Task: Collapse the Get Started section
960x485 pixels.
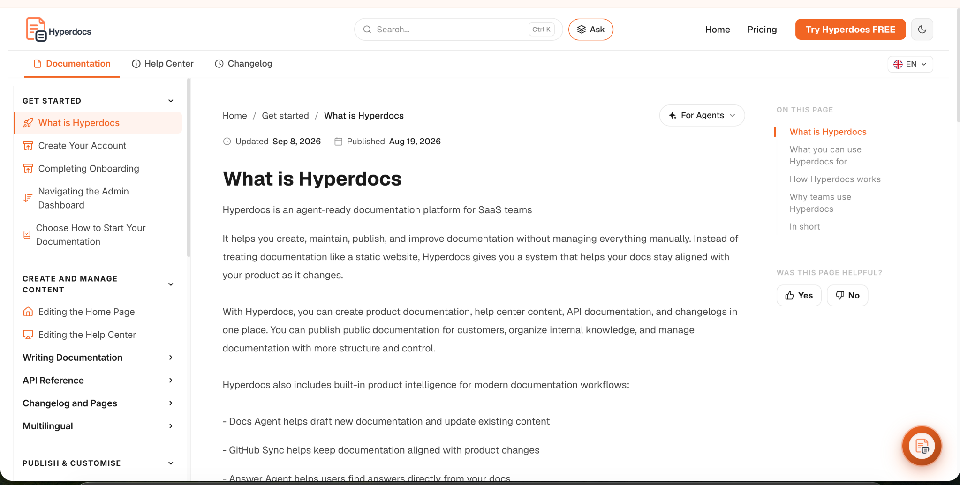Action: (x=171, y=101)
